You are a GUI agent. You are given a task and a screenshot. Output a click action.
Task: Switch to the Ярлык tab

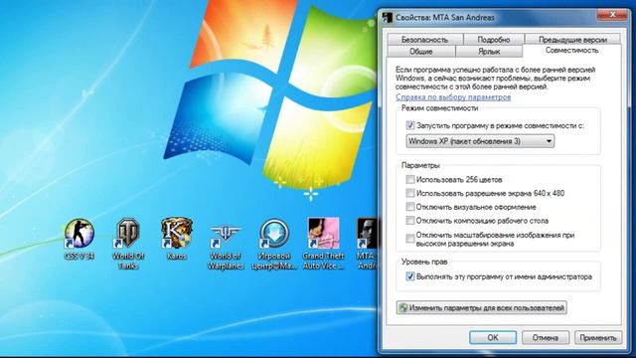coord(489,52)
